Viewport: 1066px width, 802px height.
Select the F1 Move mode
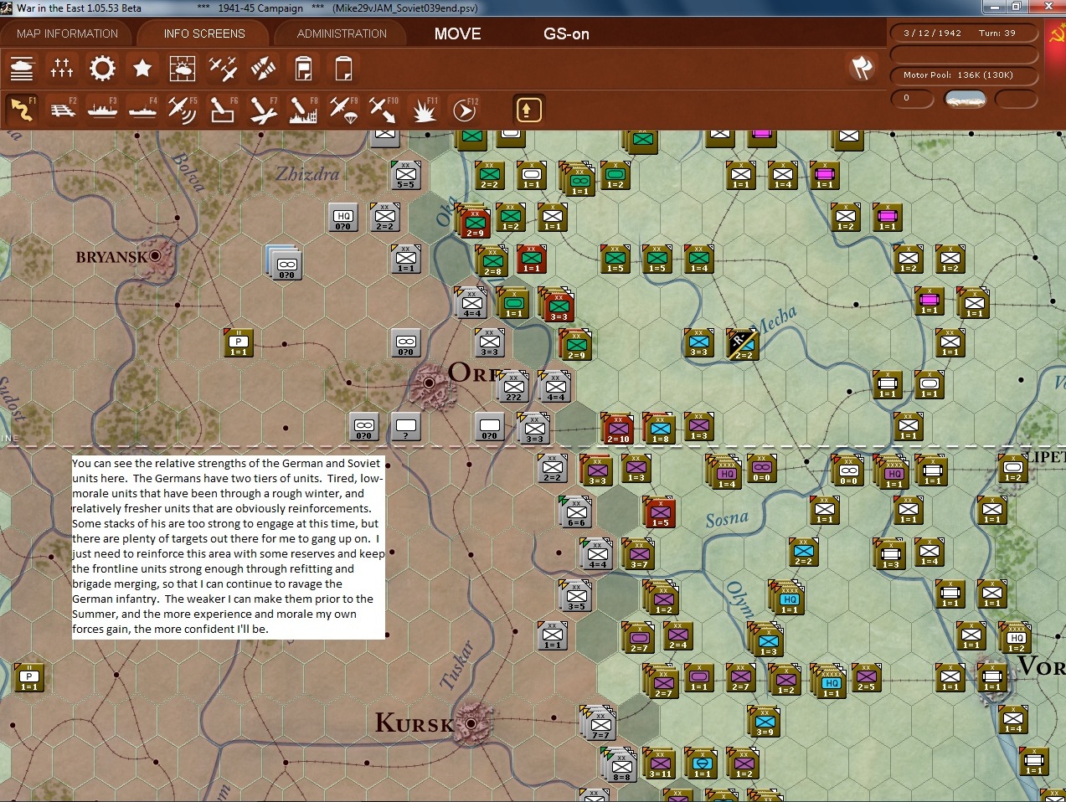click(22, 109)
